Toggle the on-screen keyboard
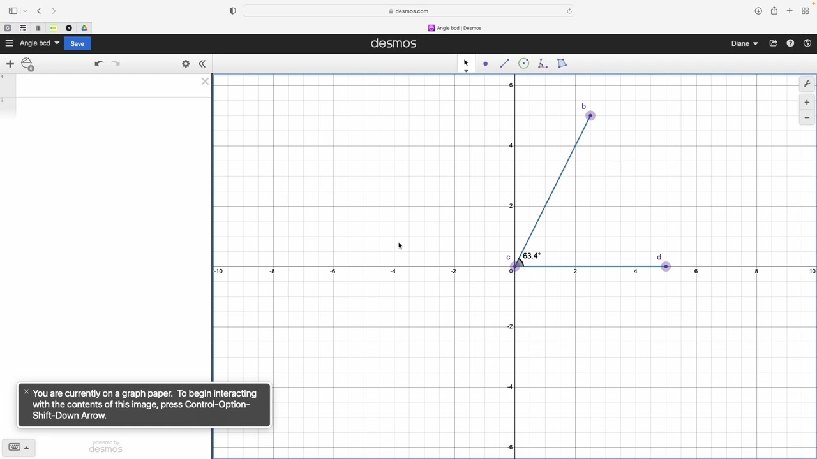The height and width of the screenshot is (459, 817). tap(18, 447)
